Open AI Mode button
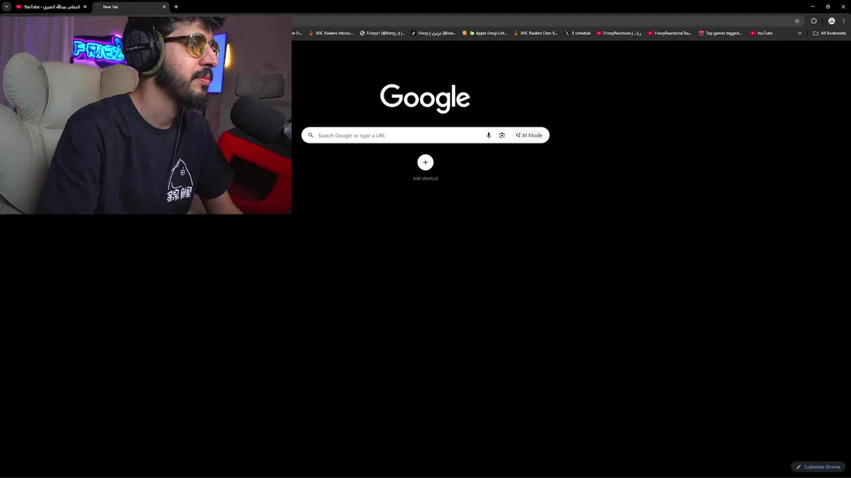This screenshot has width=851, height=478. (x=529, y=135)
